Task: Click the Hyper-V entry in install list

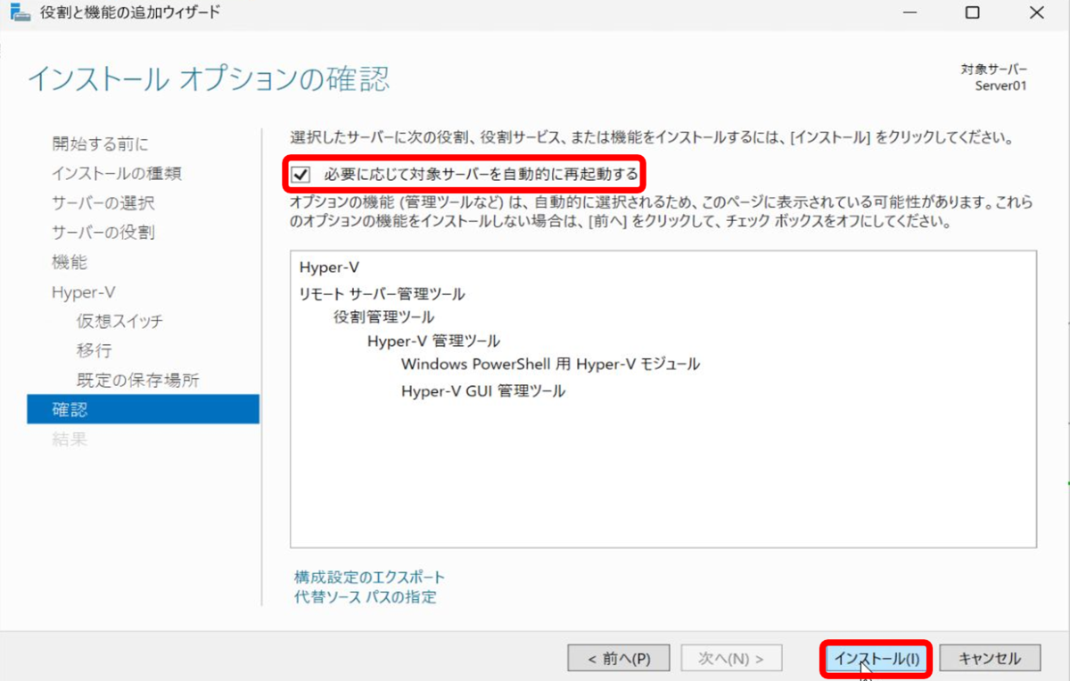Action: click(x=328, y=267)
